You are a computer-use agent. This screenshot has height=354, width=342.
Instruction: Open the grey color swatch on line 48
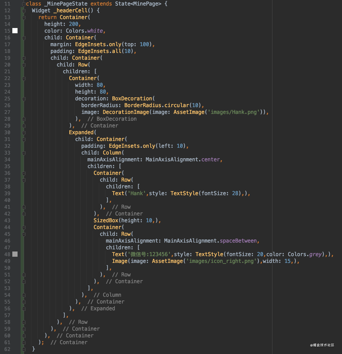pos(15,254)
